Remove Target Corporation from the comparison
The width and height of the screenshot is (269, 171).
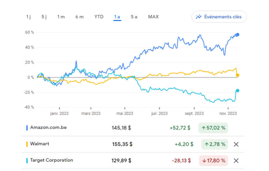(236, 160)
